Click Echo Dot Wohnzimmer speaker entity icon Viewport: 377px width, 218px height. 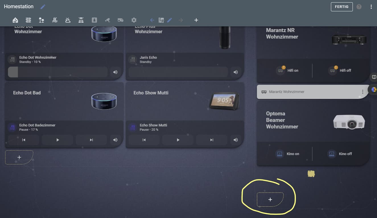click(12, 59)
